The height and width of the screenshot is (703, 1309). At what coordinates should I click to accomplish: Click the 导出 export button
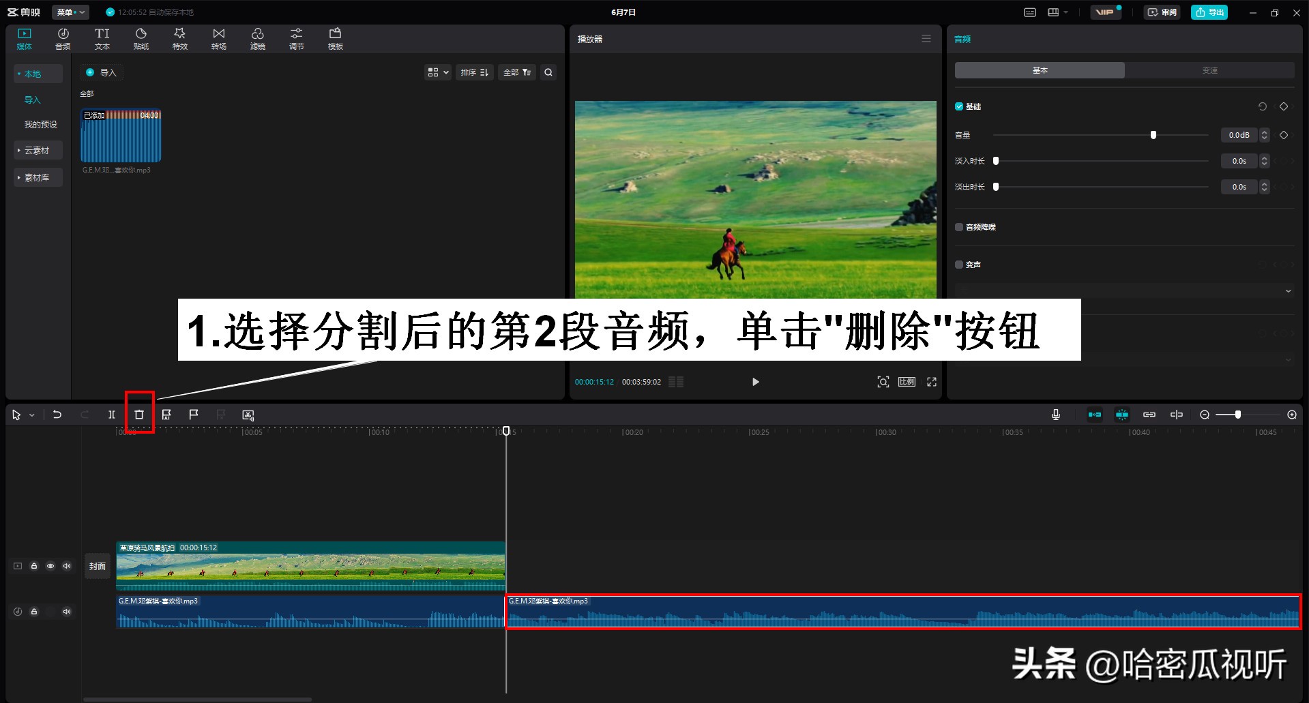[x=1209, y=12]
